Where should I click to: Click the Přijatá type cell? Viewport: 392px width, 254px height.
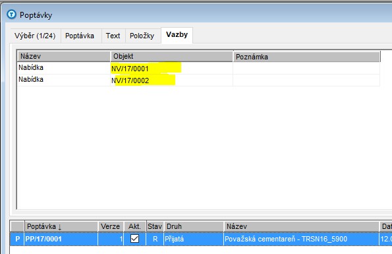pos(194,239)
